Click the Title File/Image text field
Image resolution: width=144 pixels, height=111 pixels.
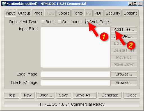pyautogui.click(x=76, y=83)
